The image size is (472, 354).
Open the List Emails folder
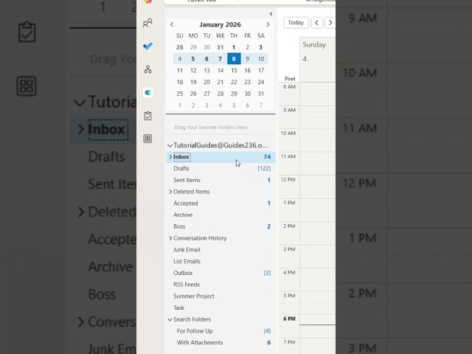(221, 261)
